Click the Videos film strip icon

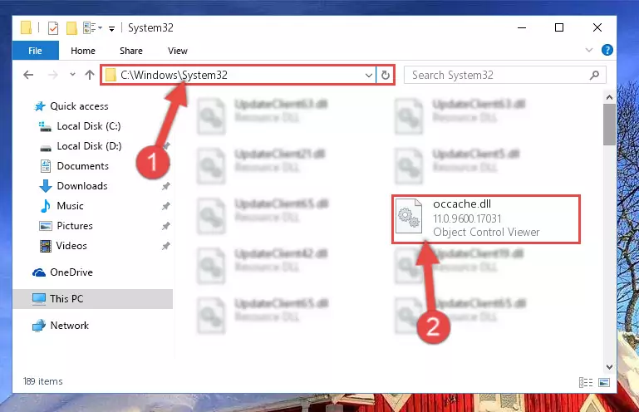[46, 246]
